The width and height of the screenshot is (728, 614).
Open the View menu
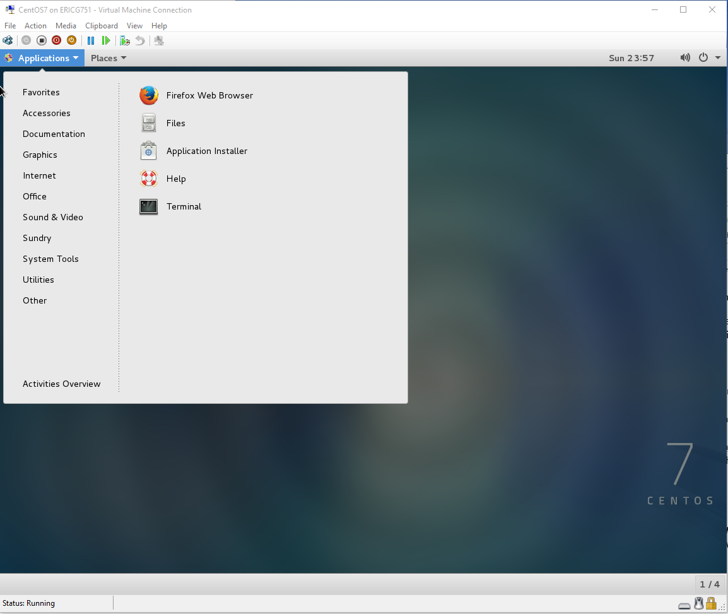click(x=134, y=25)
